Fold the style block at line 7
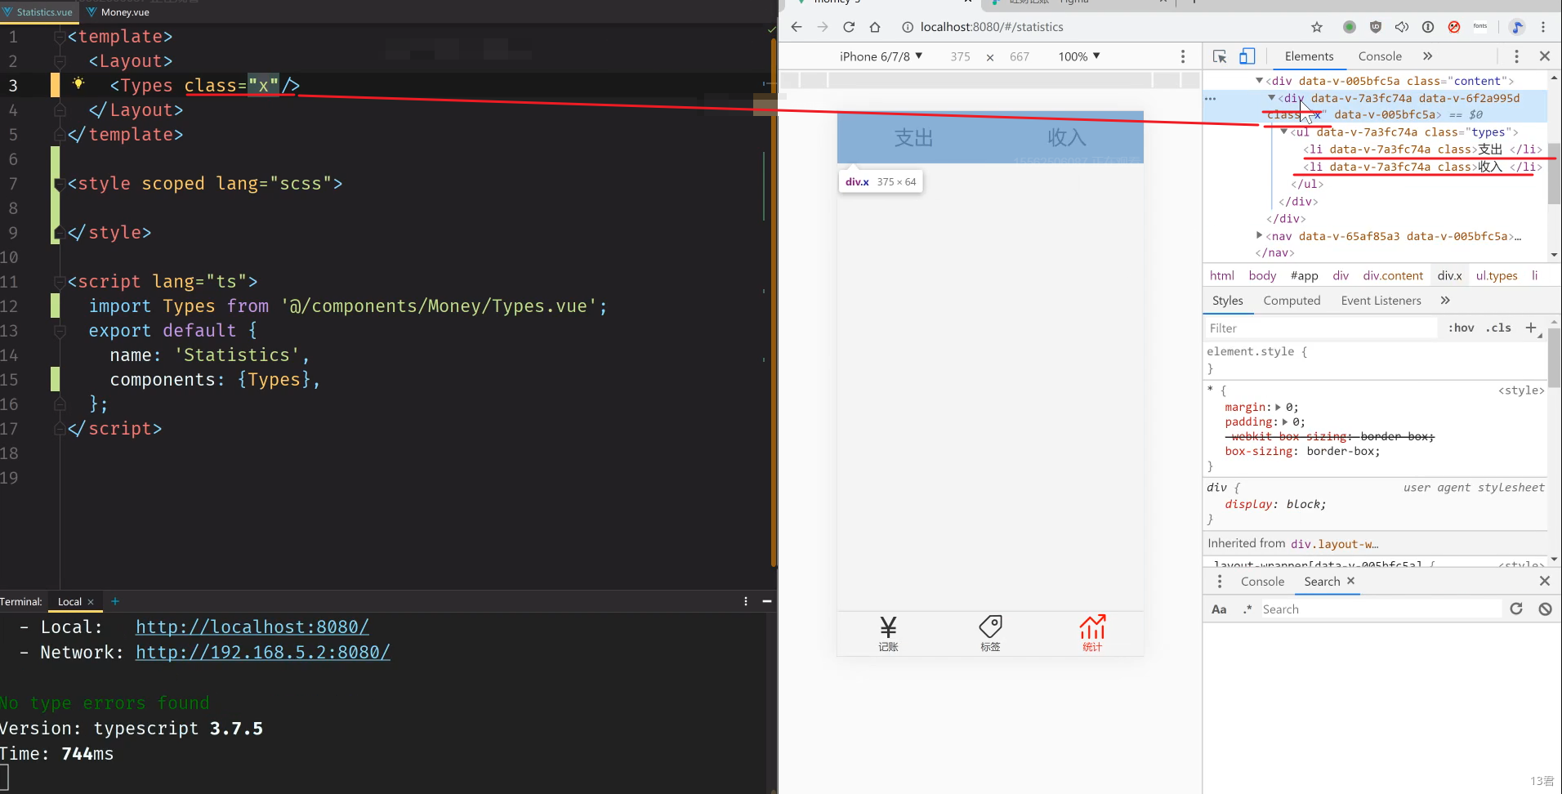1562x794 pixels. click(x=60, y=184)
